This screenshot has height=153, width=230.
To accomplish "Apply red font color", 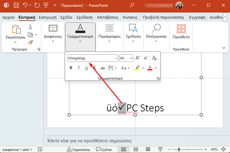I will pos(150,68).
